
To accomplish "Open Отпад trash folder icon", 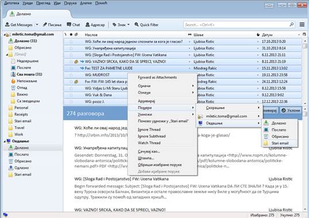I will (13, 87).
